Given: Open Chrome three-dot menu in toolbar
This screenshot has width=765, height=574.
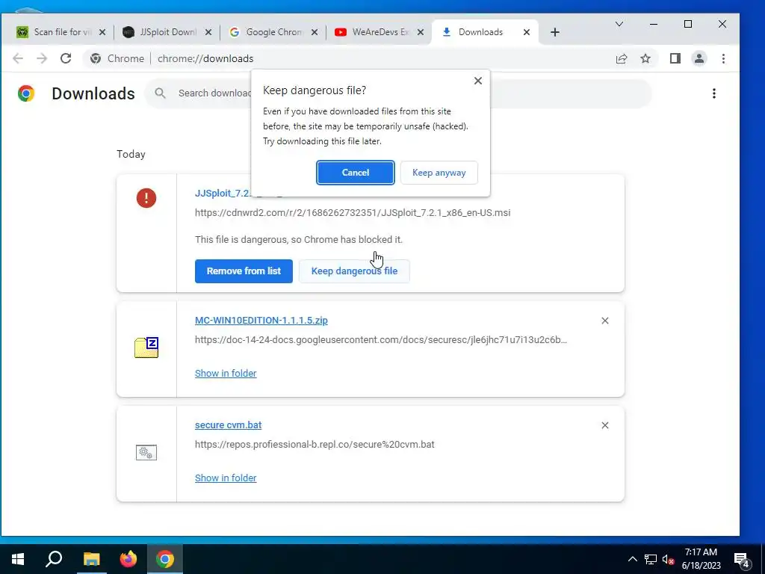Looking at the screenshot, I should 723,58.
